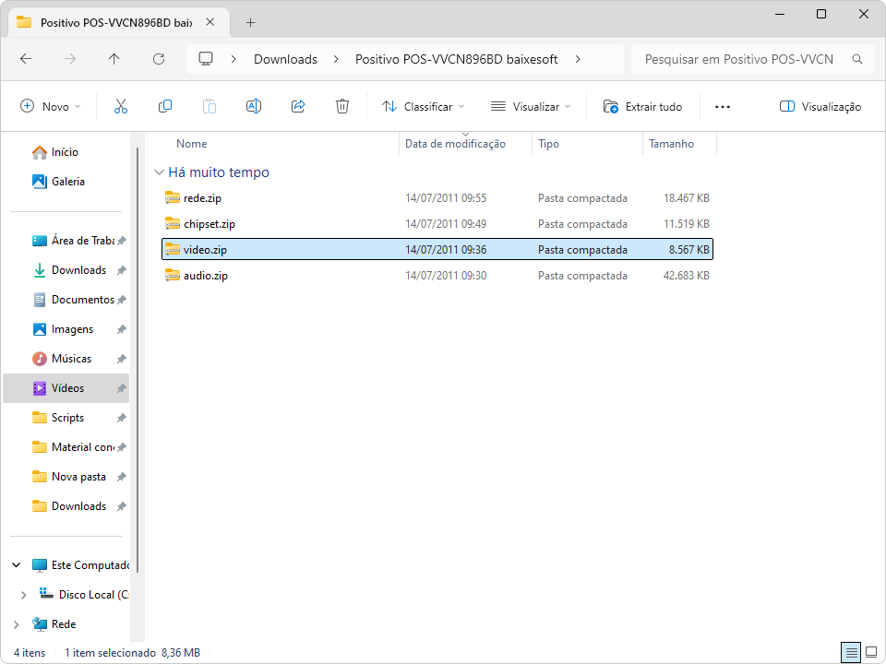Click the navigation pane scrollbar
The image size is (886, 664).
click(138, 361)
